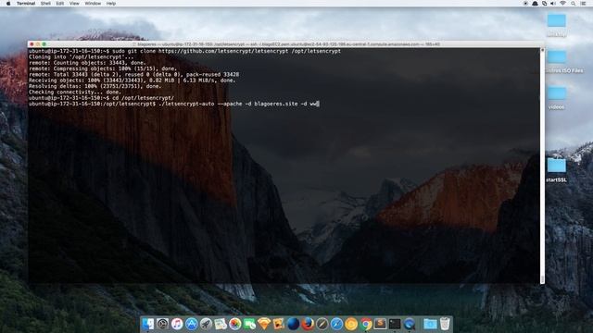Viewport: 593px width, 333px height.
Task: Open the Trash in the Dock
Action: pos(445,324)
